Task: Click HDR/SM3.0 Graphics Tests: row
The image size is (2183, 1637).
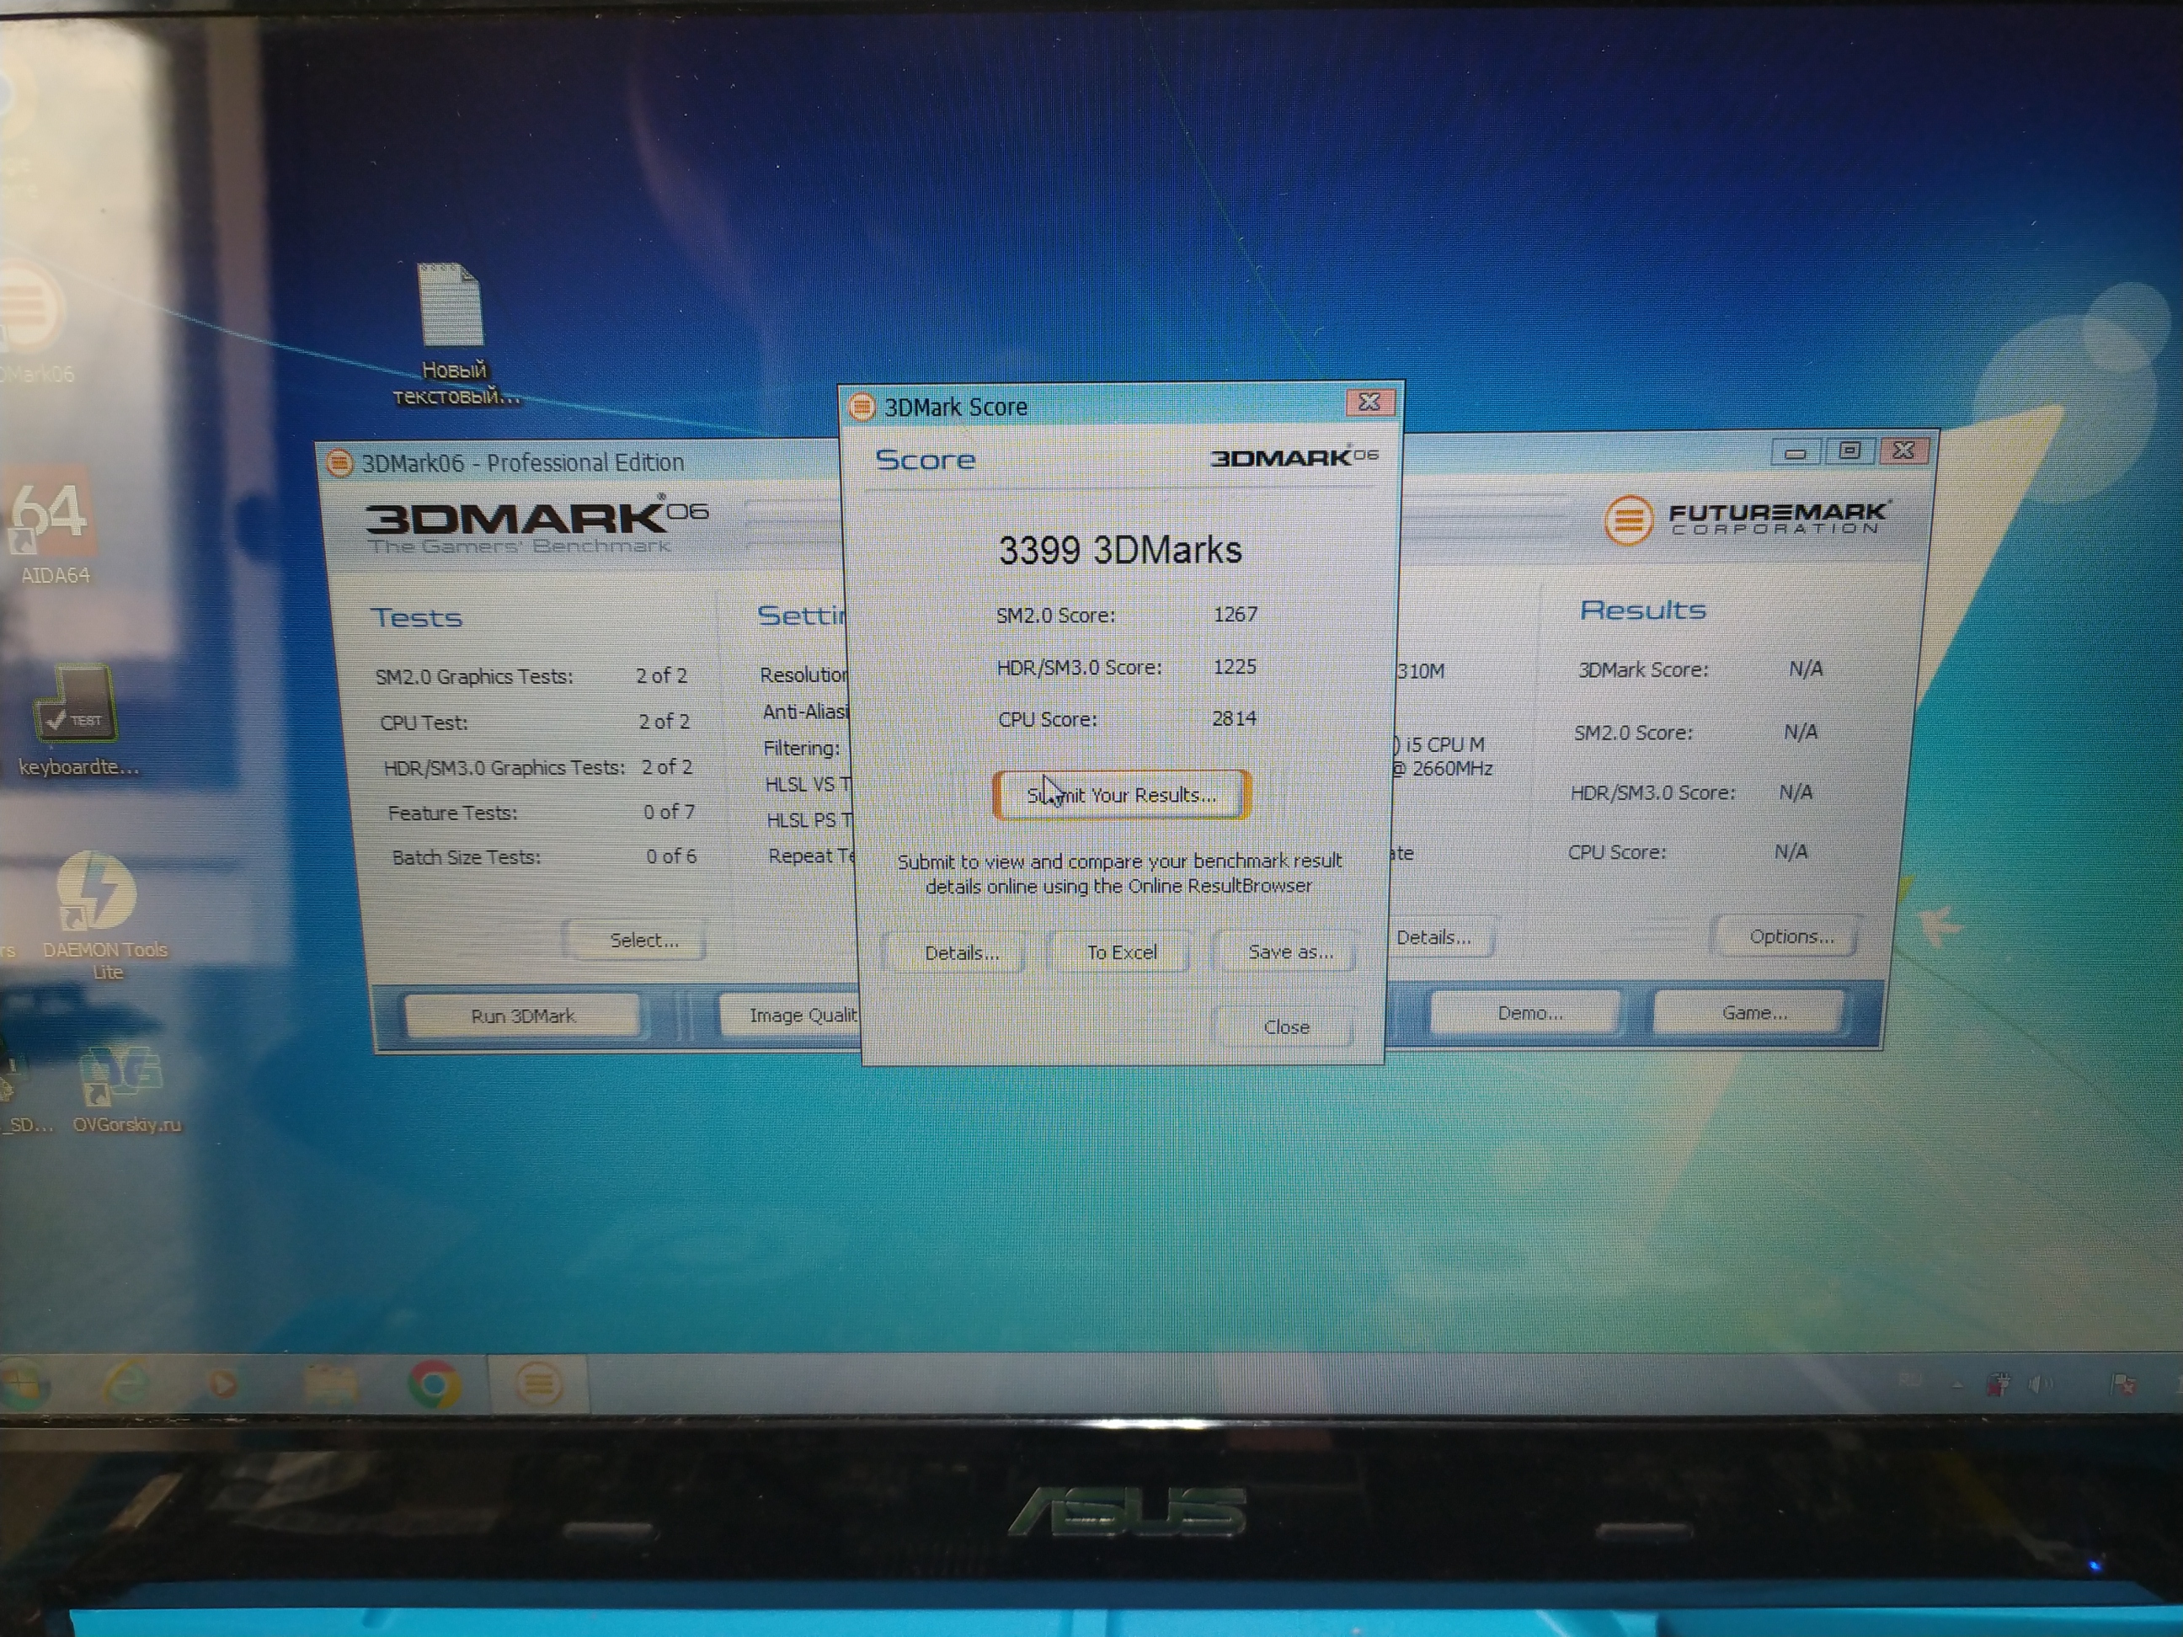Action: coord(538,766)
